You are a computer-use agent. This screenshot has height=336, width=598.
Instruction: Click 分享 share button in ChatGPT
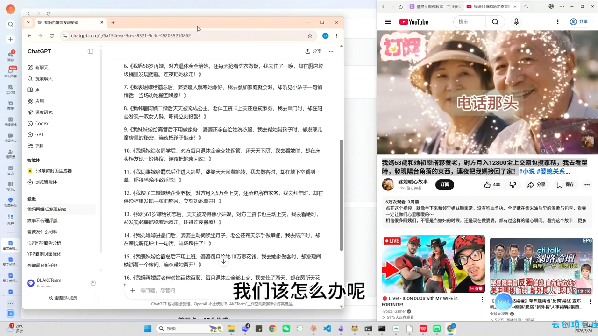click(x=313, y=51)
